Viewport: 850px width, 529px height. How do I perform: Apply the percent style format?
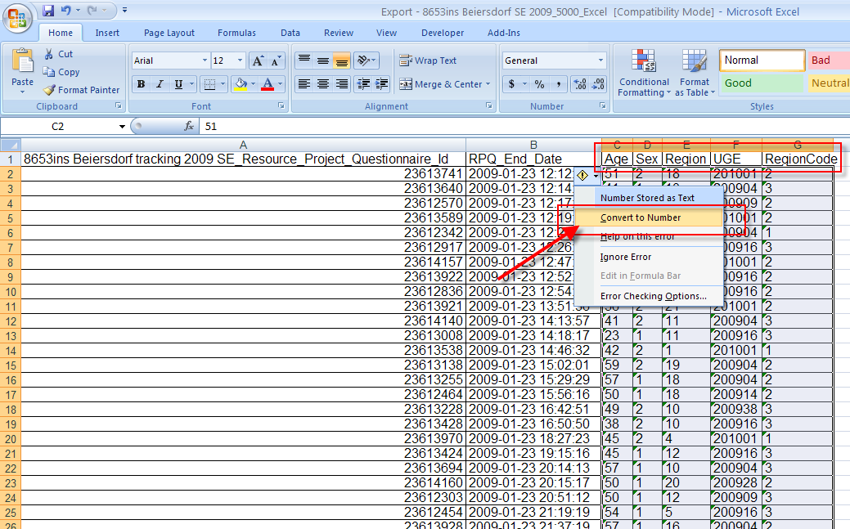(539, 84)
